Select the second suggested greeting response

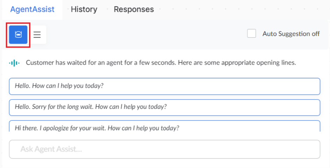pos(164,107)
